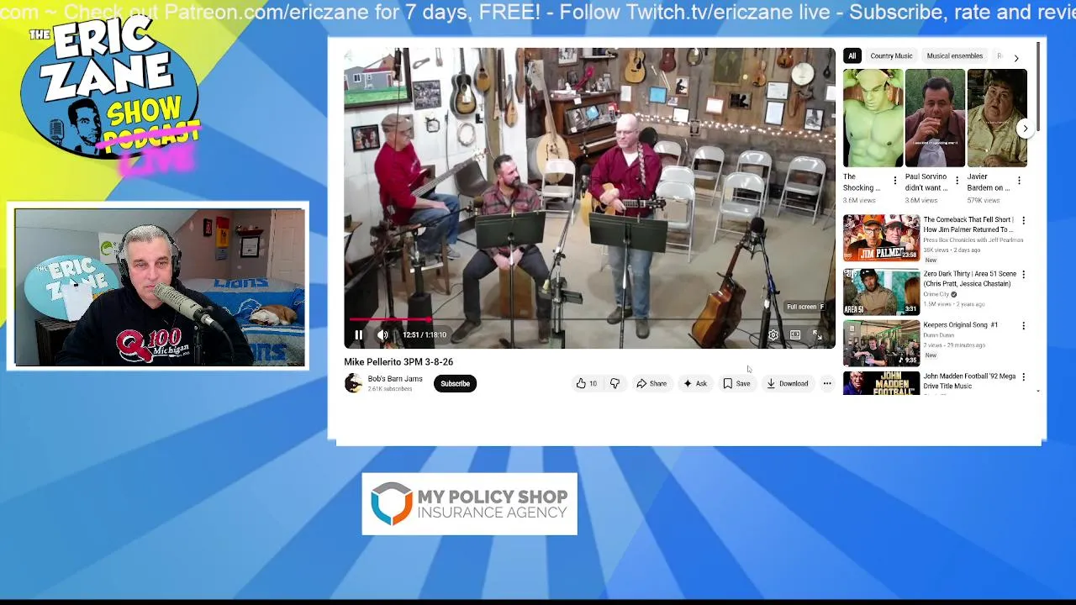Open the video settings gear
This screenshot has height=605, width=1076.
[x=773, y=334]
